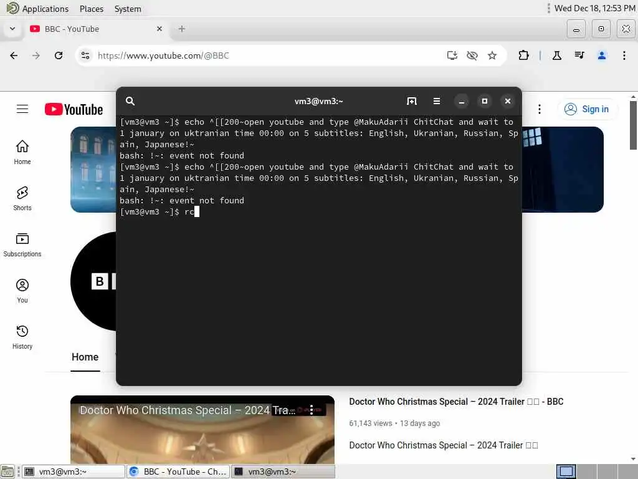Viewport: 638px width, 479px height.
Task: Bookmark this page with the star icon
Action: [492, 56]
